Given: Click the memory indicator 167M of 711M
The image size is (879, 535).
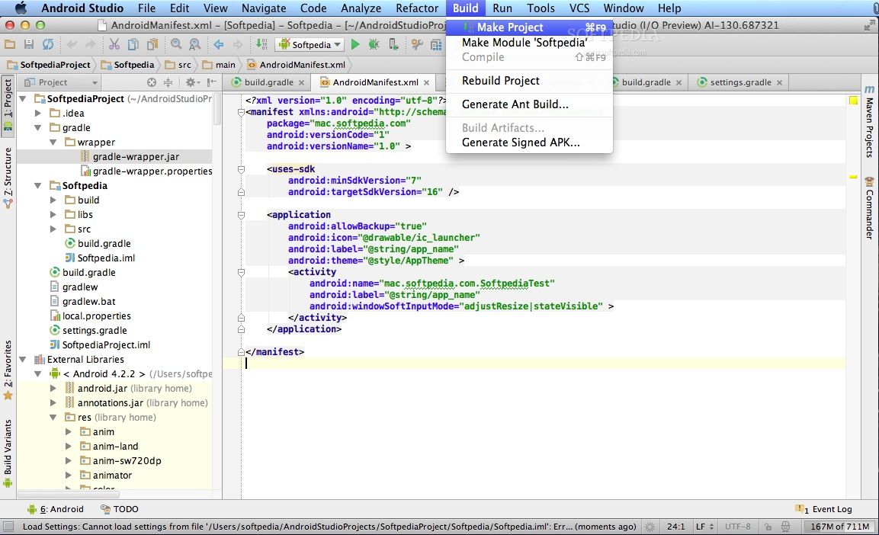Looking at the screenshot, I should point(839,527).
